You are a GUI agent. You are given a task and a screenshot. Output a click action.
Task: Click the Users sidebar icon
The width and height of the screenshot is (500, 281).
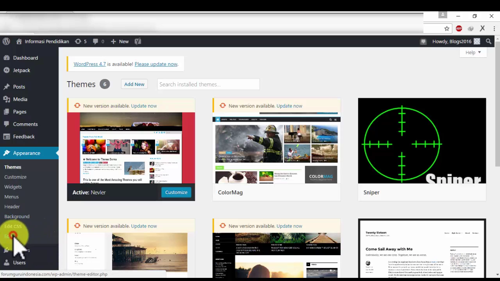point(6,263)
